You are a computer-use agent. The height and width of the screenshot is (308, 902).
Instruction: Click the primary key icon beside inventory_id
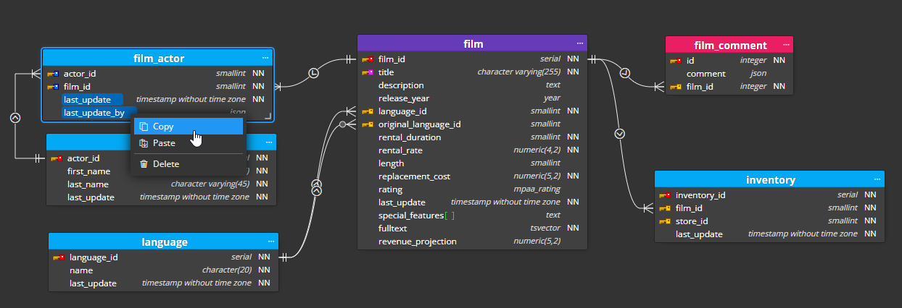[665, 195]
